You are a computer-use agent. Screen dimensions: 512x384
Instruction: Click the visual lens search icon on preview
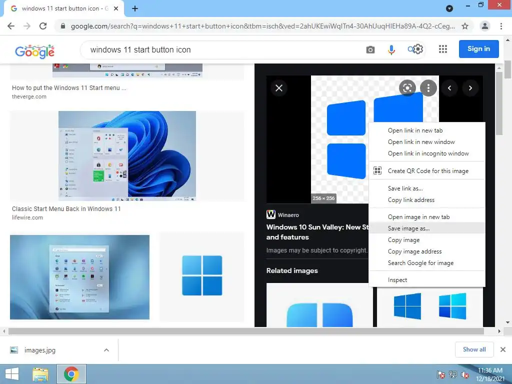[x=407, y=88]
